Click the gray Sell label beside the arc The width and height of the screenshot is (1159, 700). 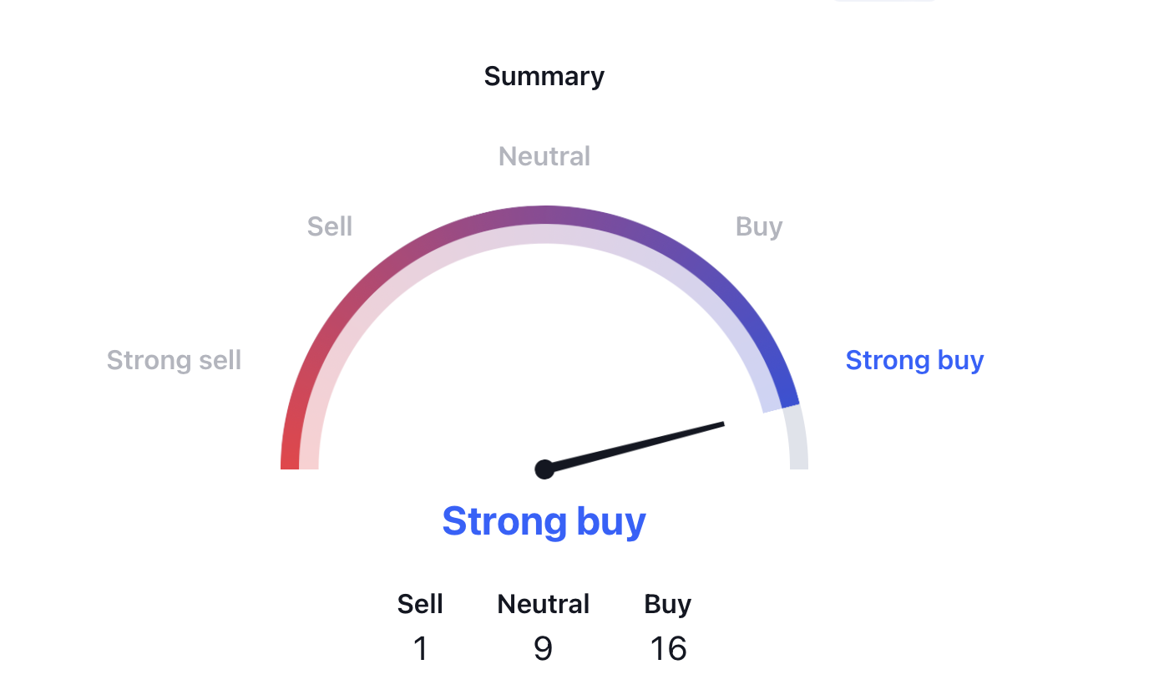[x=330, y=226]
